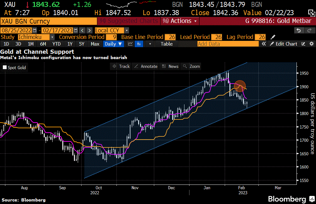Click the Add Data field
This screenshot has height=204, width=316.
coord(228,44)
